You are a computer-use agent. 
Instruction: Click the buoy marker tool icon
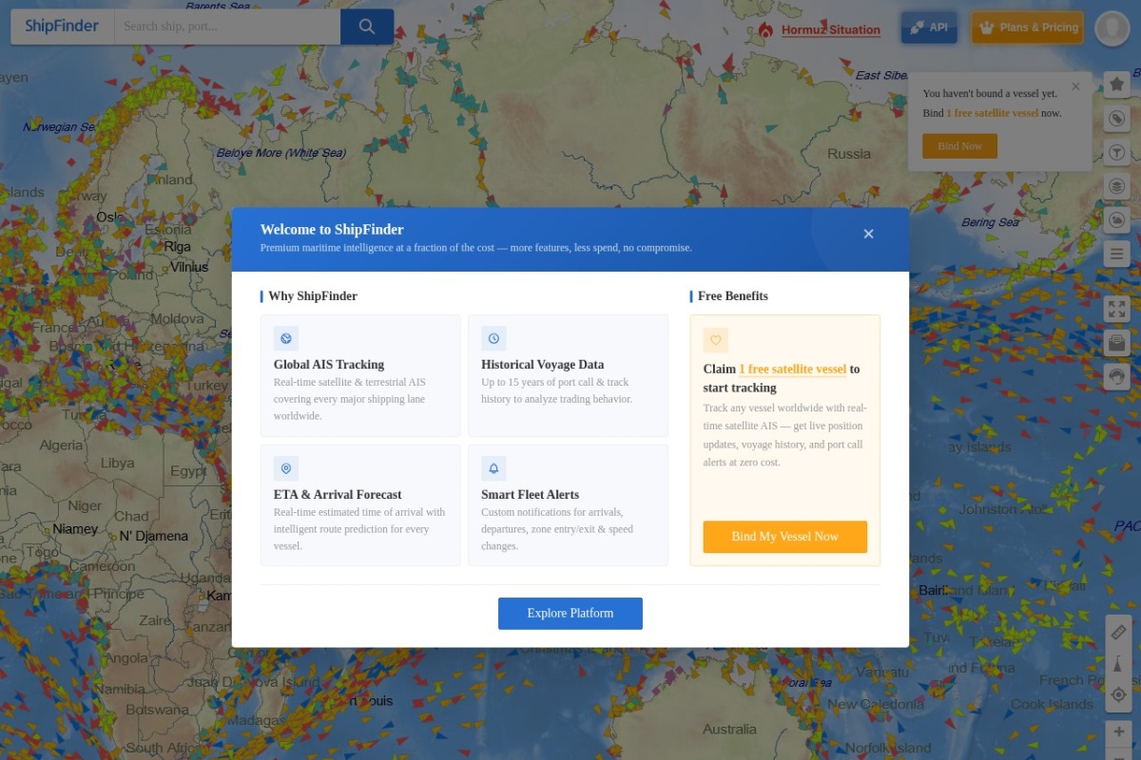pos(1118,663)
